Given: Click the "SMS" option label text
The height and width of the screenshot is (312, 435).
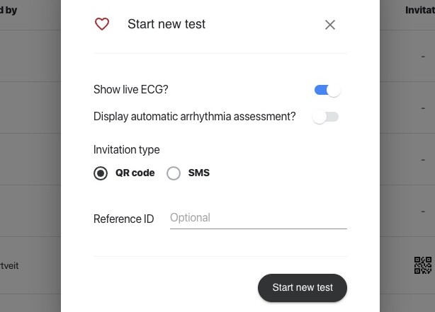Looking at the screenshot, I should [x=199, y=173].
